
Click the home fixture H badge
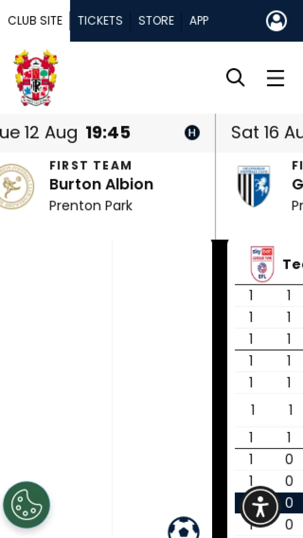(192, 133)
